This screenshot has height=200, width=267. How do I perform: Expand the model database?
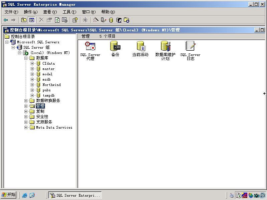[32, 74]
